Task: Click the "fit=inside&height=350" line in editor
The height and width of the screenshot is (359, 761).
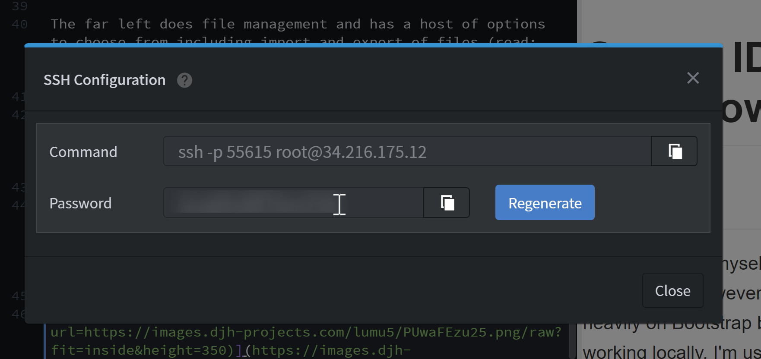Action: 143,350
